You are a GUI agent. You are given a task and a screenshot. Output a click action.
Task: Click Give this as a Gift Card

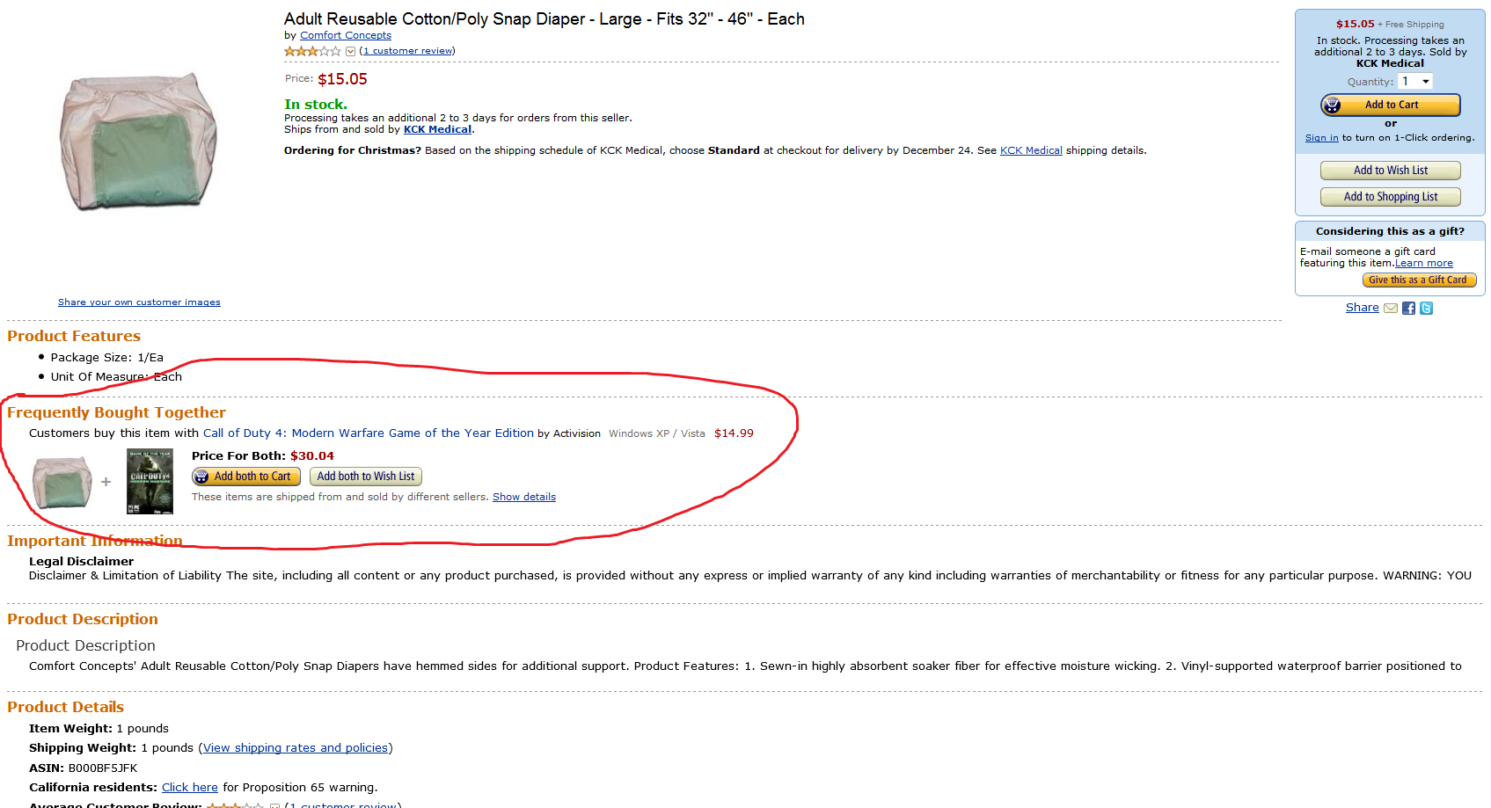(1419, 280)
